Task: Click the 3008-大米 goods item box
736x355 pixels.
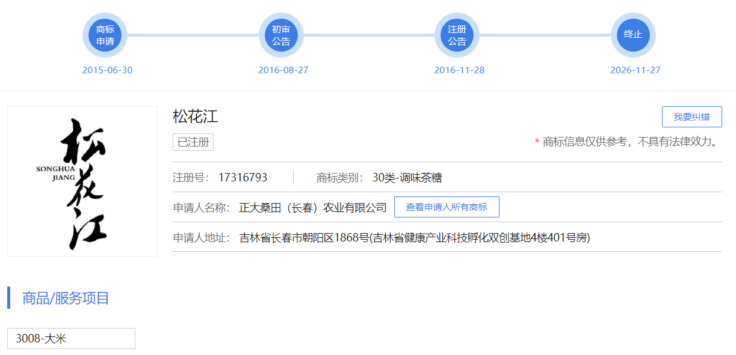Action: coord(71,338)
